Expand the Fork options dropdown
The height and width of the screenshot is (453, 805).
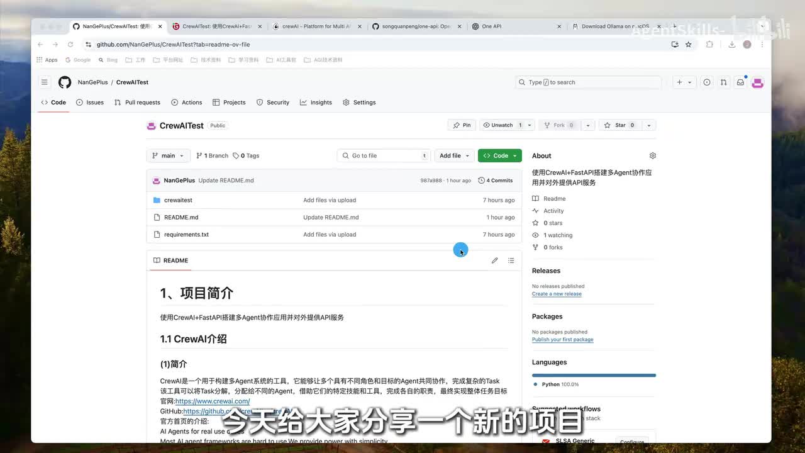click(x=587, y=125)
